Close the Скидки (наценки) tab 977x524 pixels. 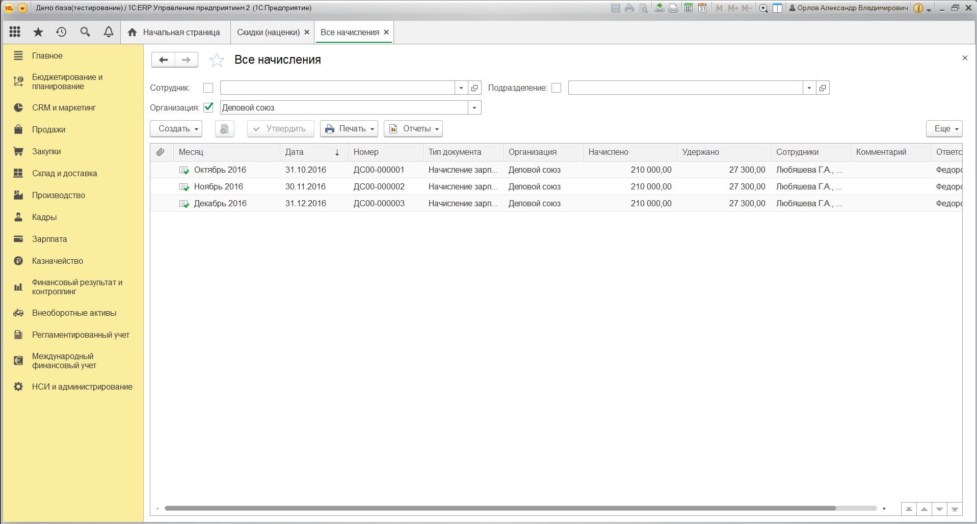point(307,32)
